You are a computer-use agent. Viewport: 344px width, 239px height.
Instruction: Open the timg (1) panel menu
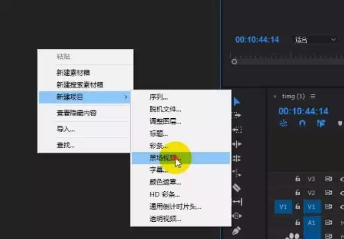click(x=313, y=96)
